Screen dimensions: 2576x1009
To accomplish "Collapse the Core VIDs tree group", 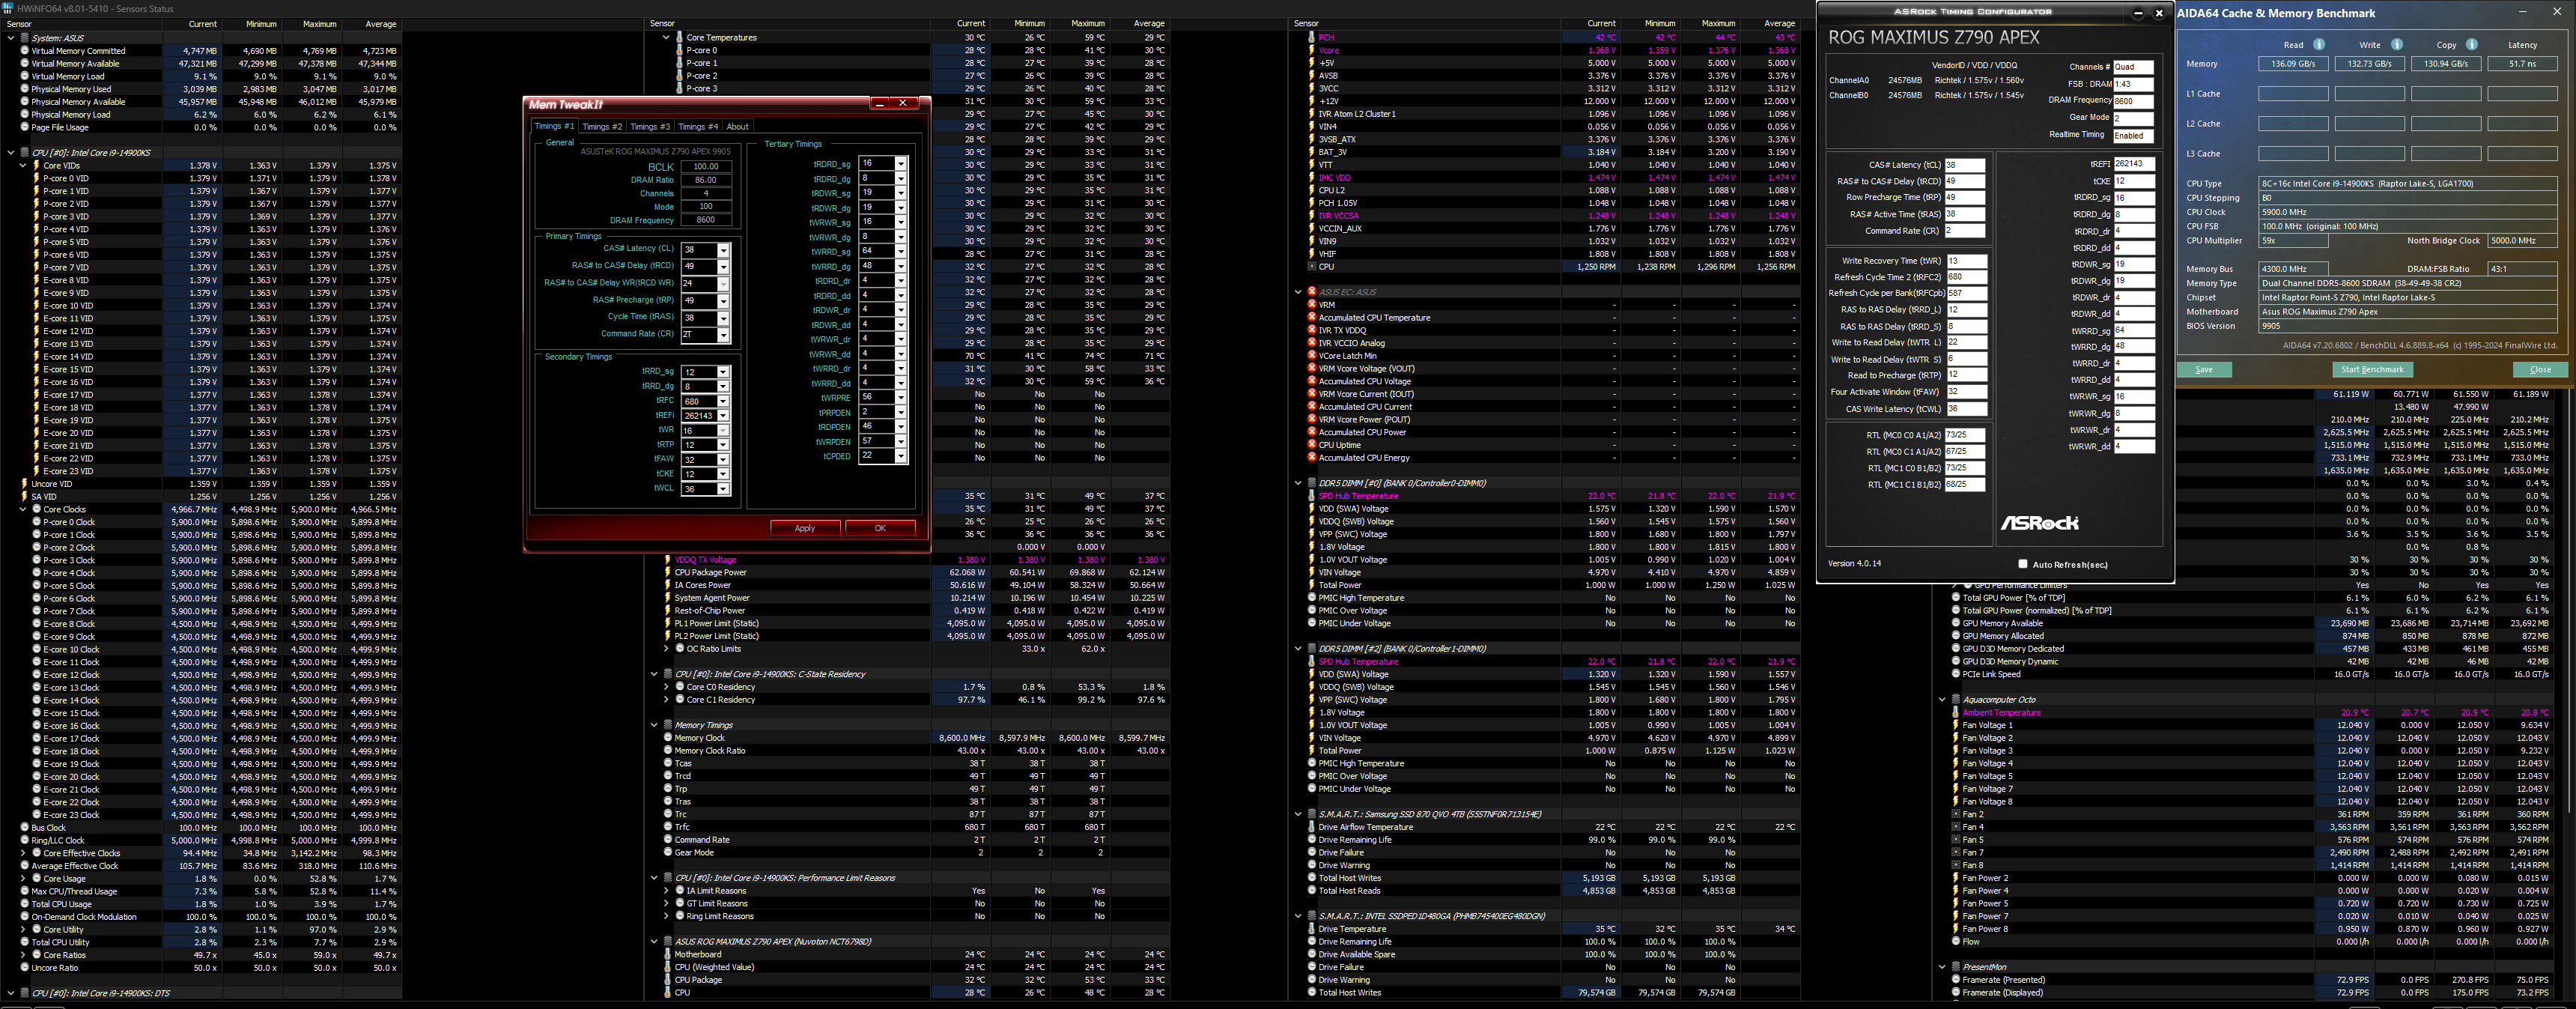I will pyautogui.click(x=23, y=166).
